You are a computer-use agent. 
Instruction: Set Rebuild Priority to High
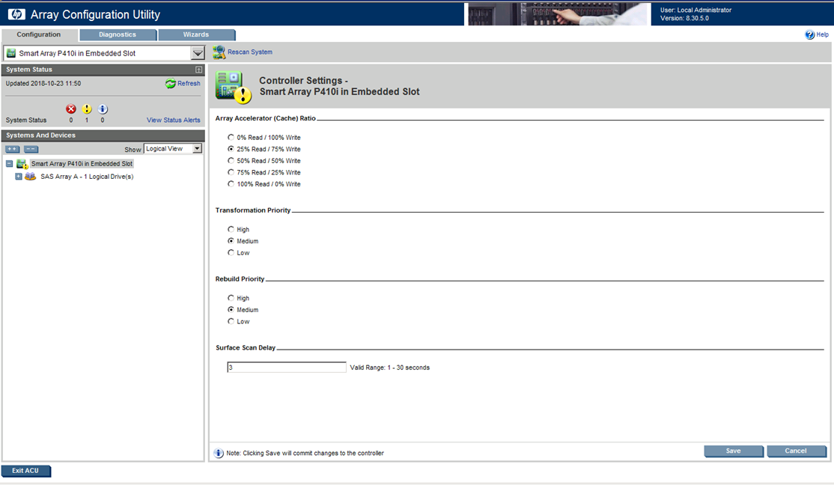coord(231,298)
